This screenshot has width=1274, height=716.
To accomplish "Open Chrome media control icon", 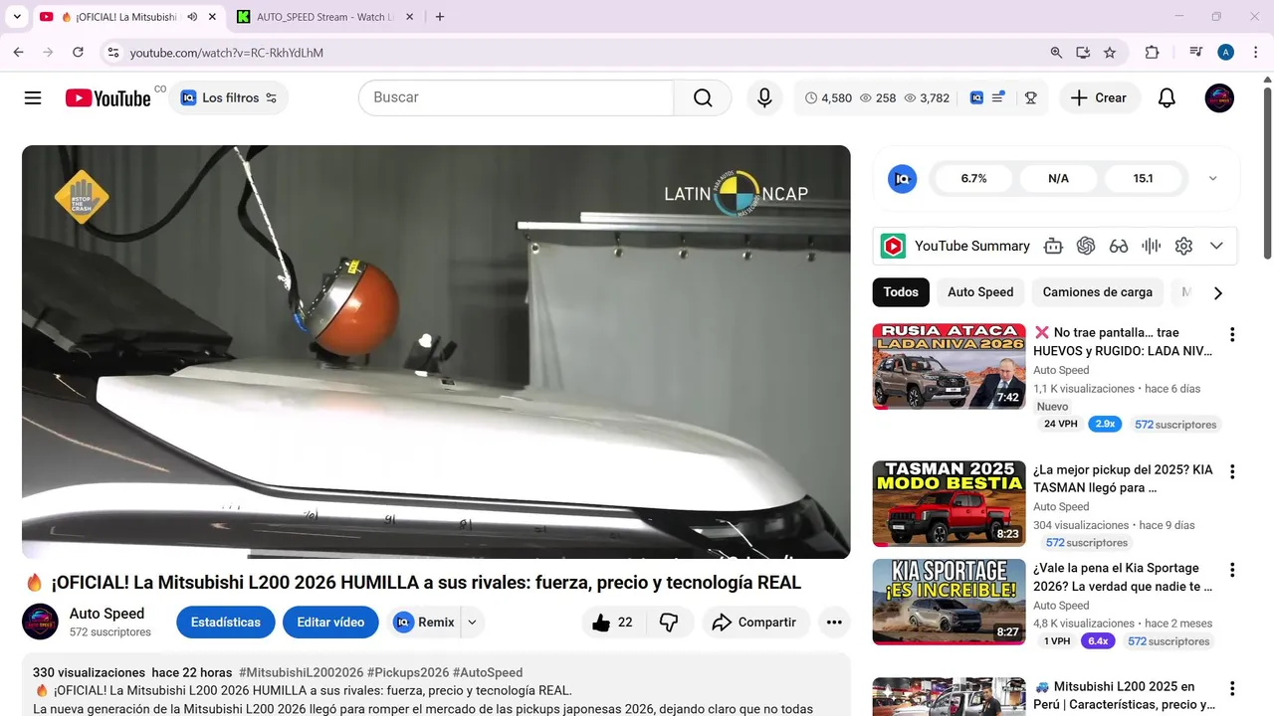I will [1196, 53].
